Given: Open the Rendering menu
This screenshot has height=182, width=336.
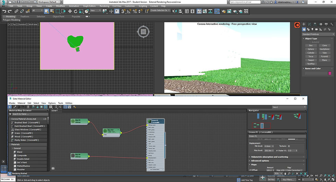Looking at the screenshot, I should pos(104,6).
